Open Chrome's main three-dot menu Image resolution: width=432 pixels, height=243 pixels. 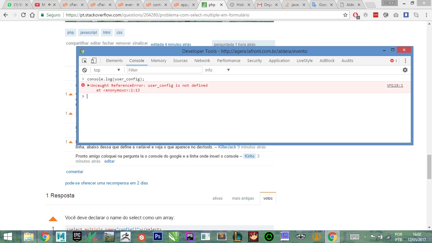pyautogui.click(x=426, y=15)
